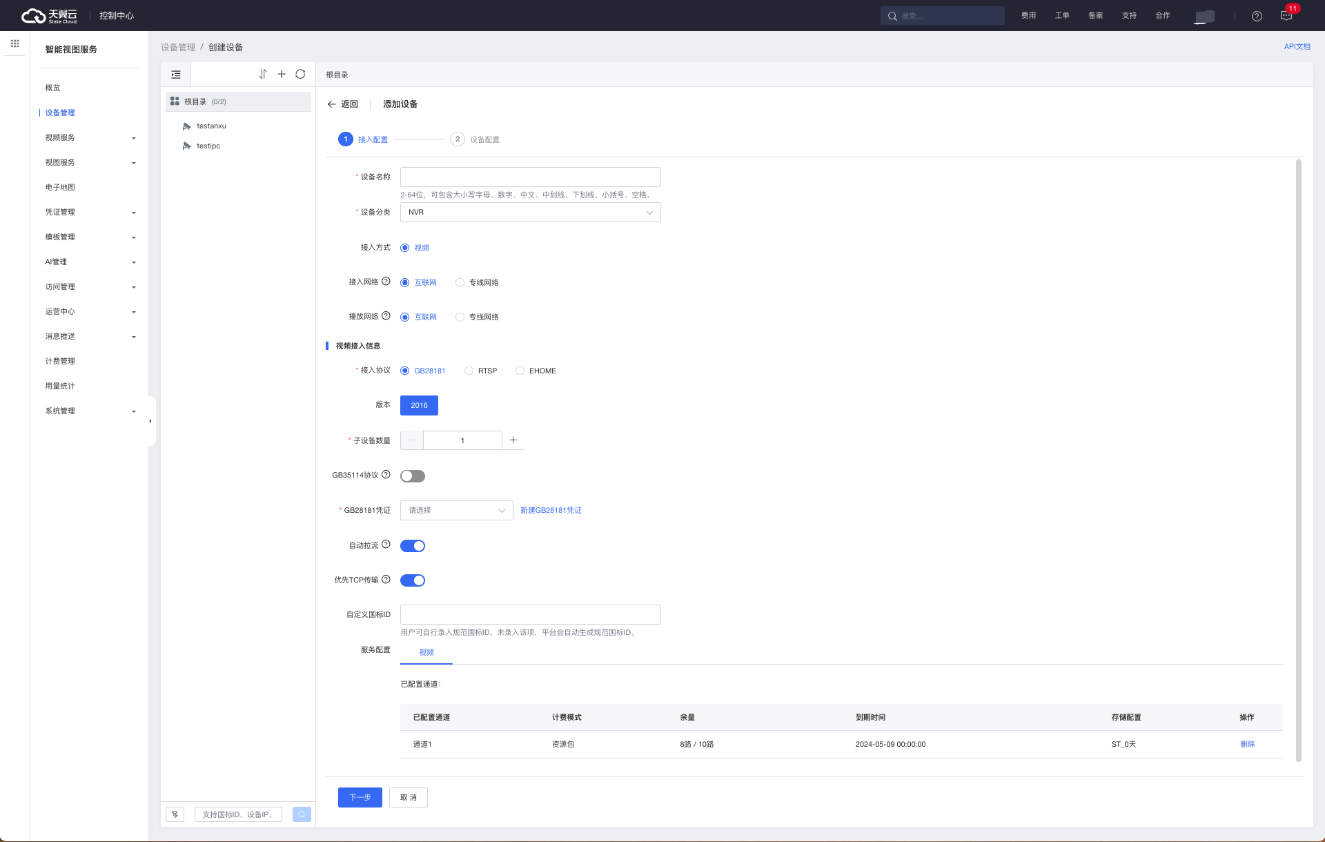Click the refresh icon in device tree toolbar

(x=300, y=75)
